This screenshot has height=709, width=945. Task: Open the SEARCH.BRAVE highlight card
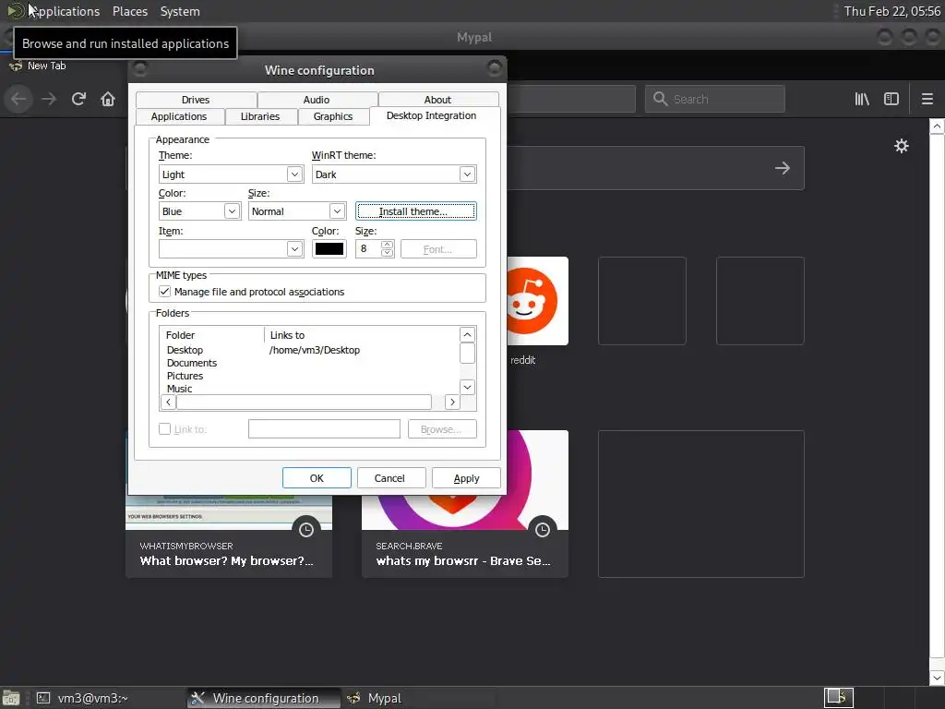point(465,503)
